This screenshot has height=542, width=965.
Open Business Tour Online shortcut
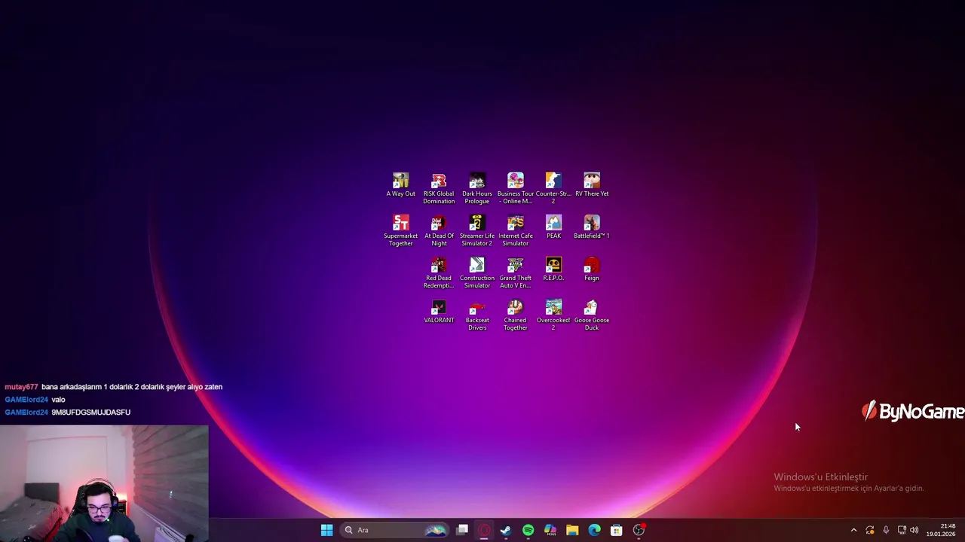[516, 188]
